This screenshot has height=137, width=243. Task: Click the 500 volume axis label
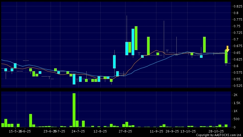click(237, 119)
